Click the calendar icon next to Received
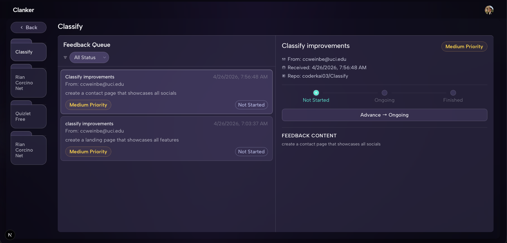Image resolution: width=507 pixels, height=243 pixels. (x=284, y=68)
